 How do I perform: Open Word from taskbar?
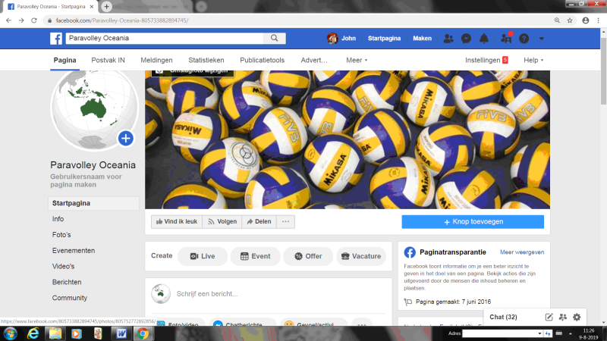[121, 333]
